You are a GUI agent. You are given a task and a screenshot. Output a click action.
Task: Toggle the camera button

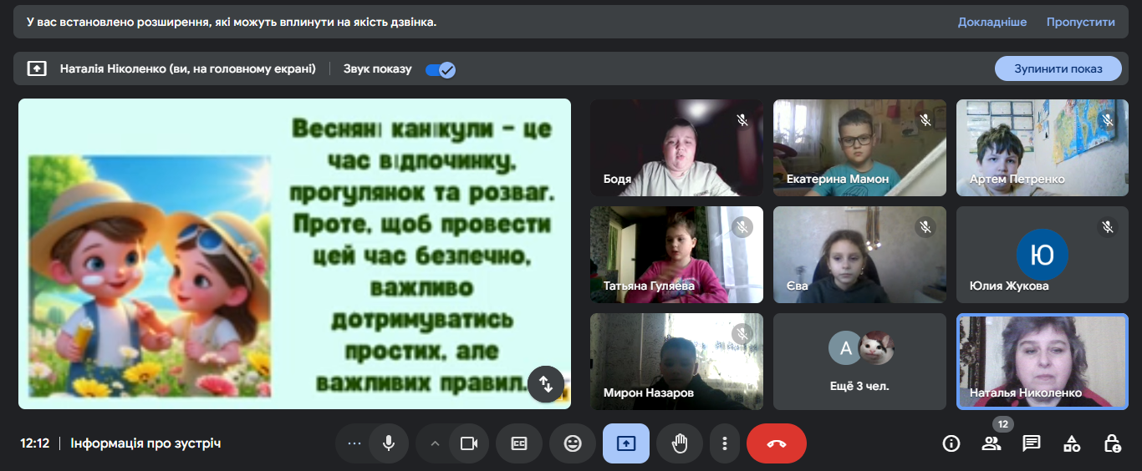click(469, 443)
